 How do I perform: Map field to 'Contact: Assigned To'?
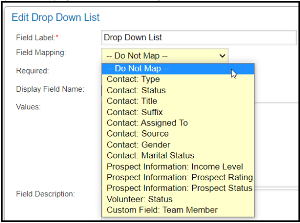coord(178,123)
